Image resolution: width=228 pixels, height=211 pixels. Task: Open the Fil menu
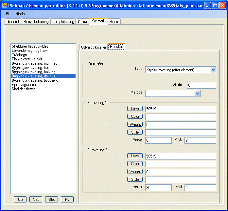(x=8, y=14)
